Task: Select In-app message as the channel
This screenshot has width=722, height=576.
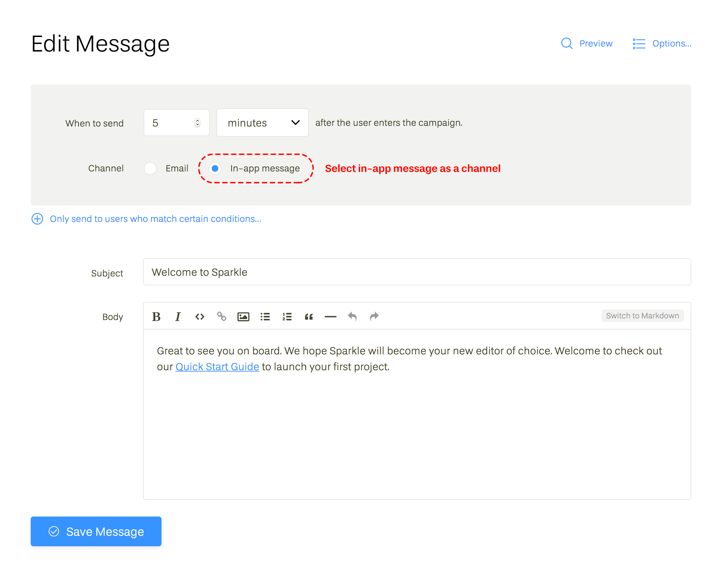Action: tap(215, 168)
